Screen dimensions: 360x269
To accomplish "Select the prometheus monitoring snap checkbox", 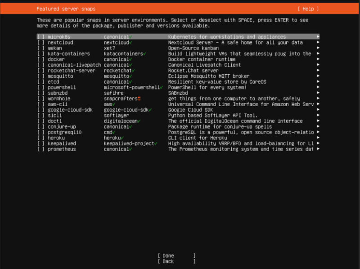I will (x=39, y=149).
